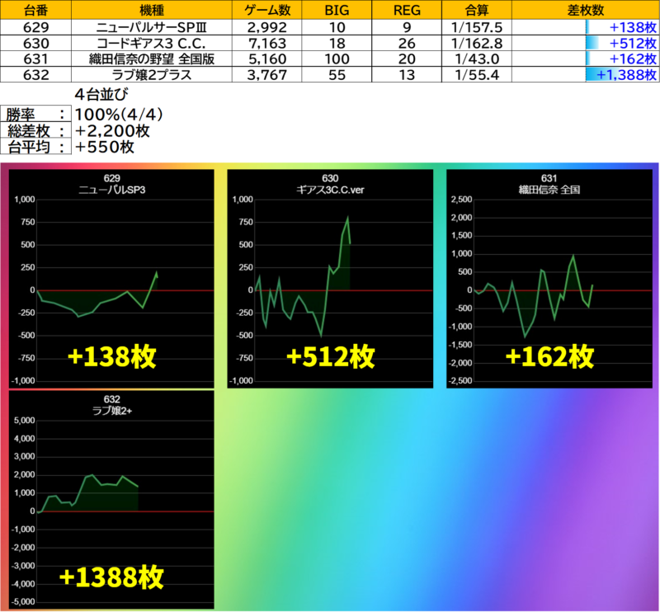Screen dimensions: 660x612
Task: Click +138枚 difference cell in table
Action: [586, 27]
